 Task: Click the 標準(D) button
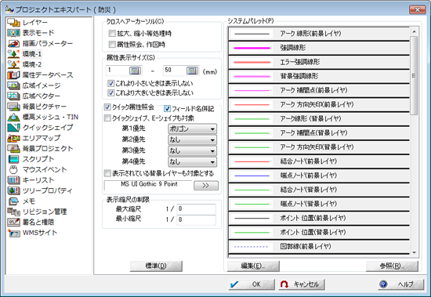coord(156,266)
